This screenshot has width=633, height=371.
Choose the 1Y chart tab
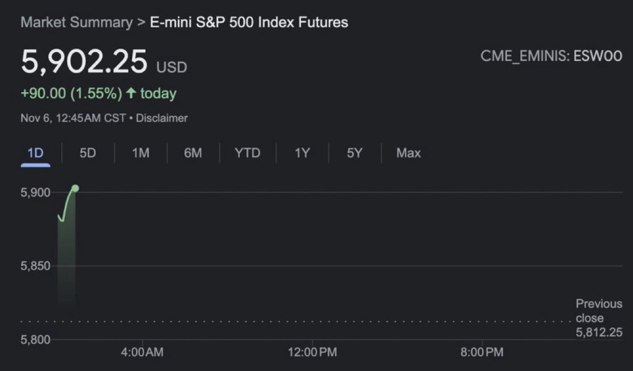[x=302, y=153]
